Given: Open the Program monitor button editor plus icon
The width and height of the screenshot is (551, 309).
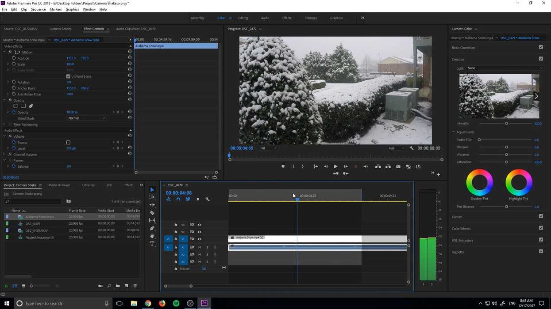Looking at the screenshot, I should (438, 175).
